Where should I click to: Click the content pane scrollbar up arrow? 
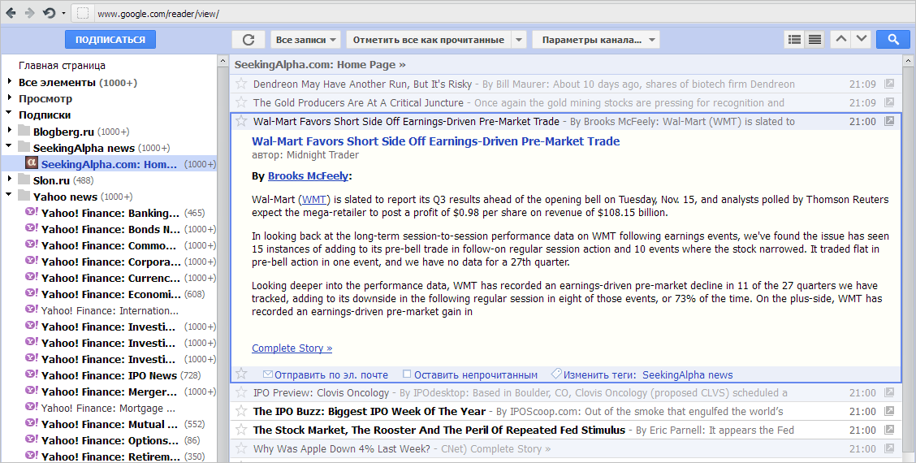(909, 60)
